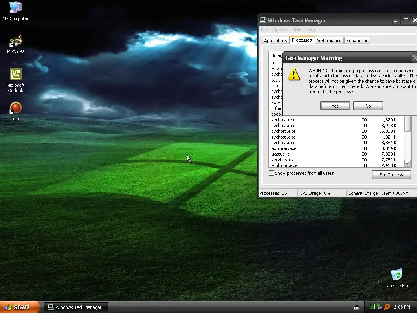Select the Microsoft Outlook desktop icon
The width and height of the screenshot is (417, 313).
coord(15,80)
